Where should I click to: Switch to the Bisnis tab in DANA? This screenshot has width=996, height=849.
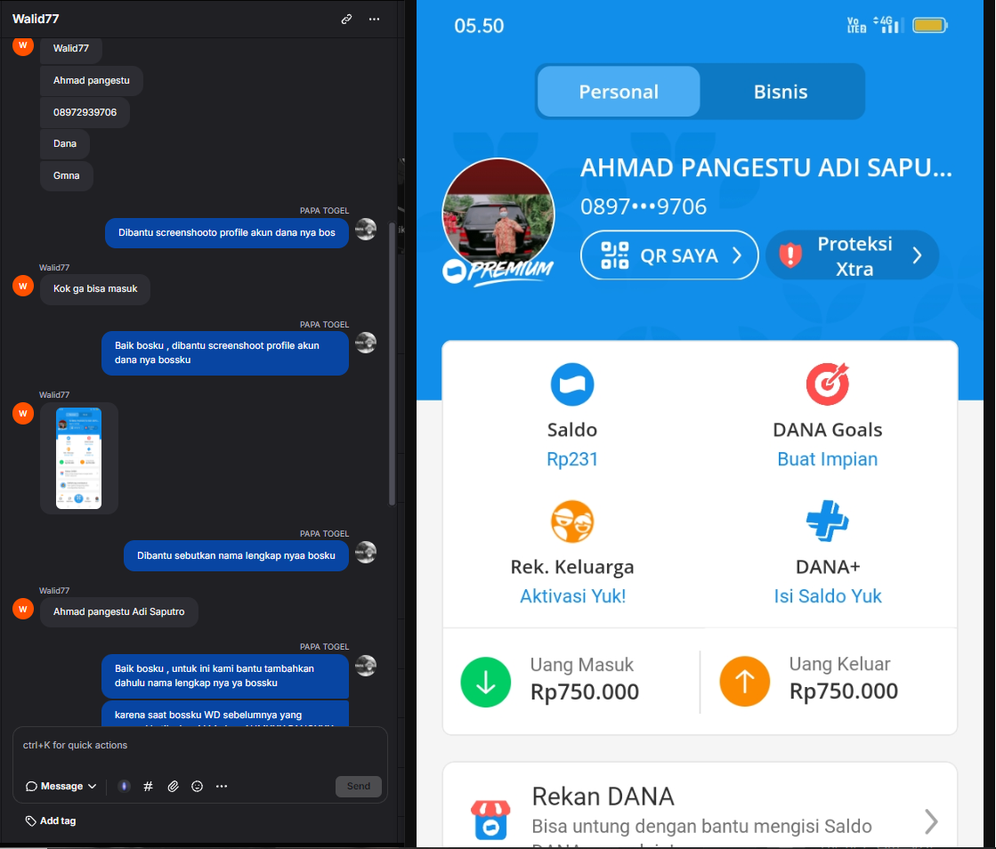(781, 92)
